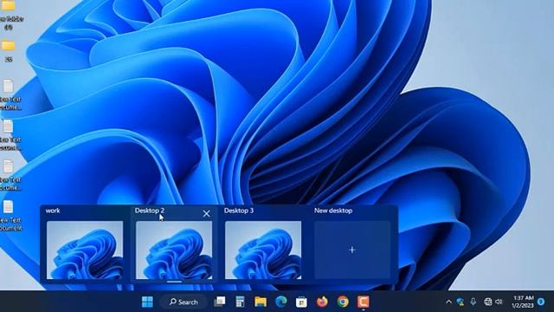Click the "work" desktop name label
554x312 pixels.
pos(53,211)
